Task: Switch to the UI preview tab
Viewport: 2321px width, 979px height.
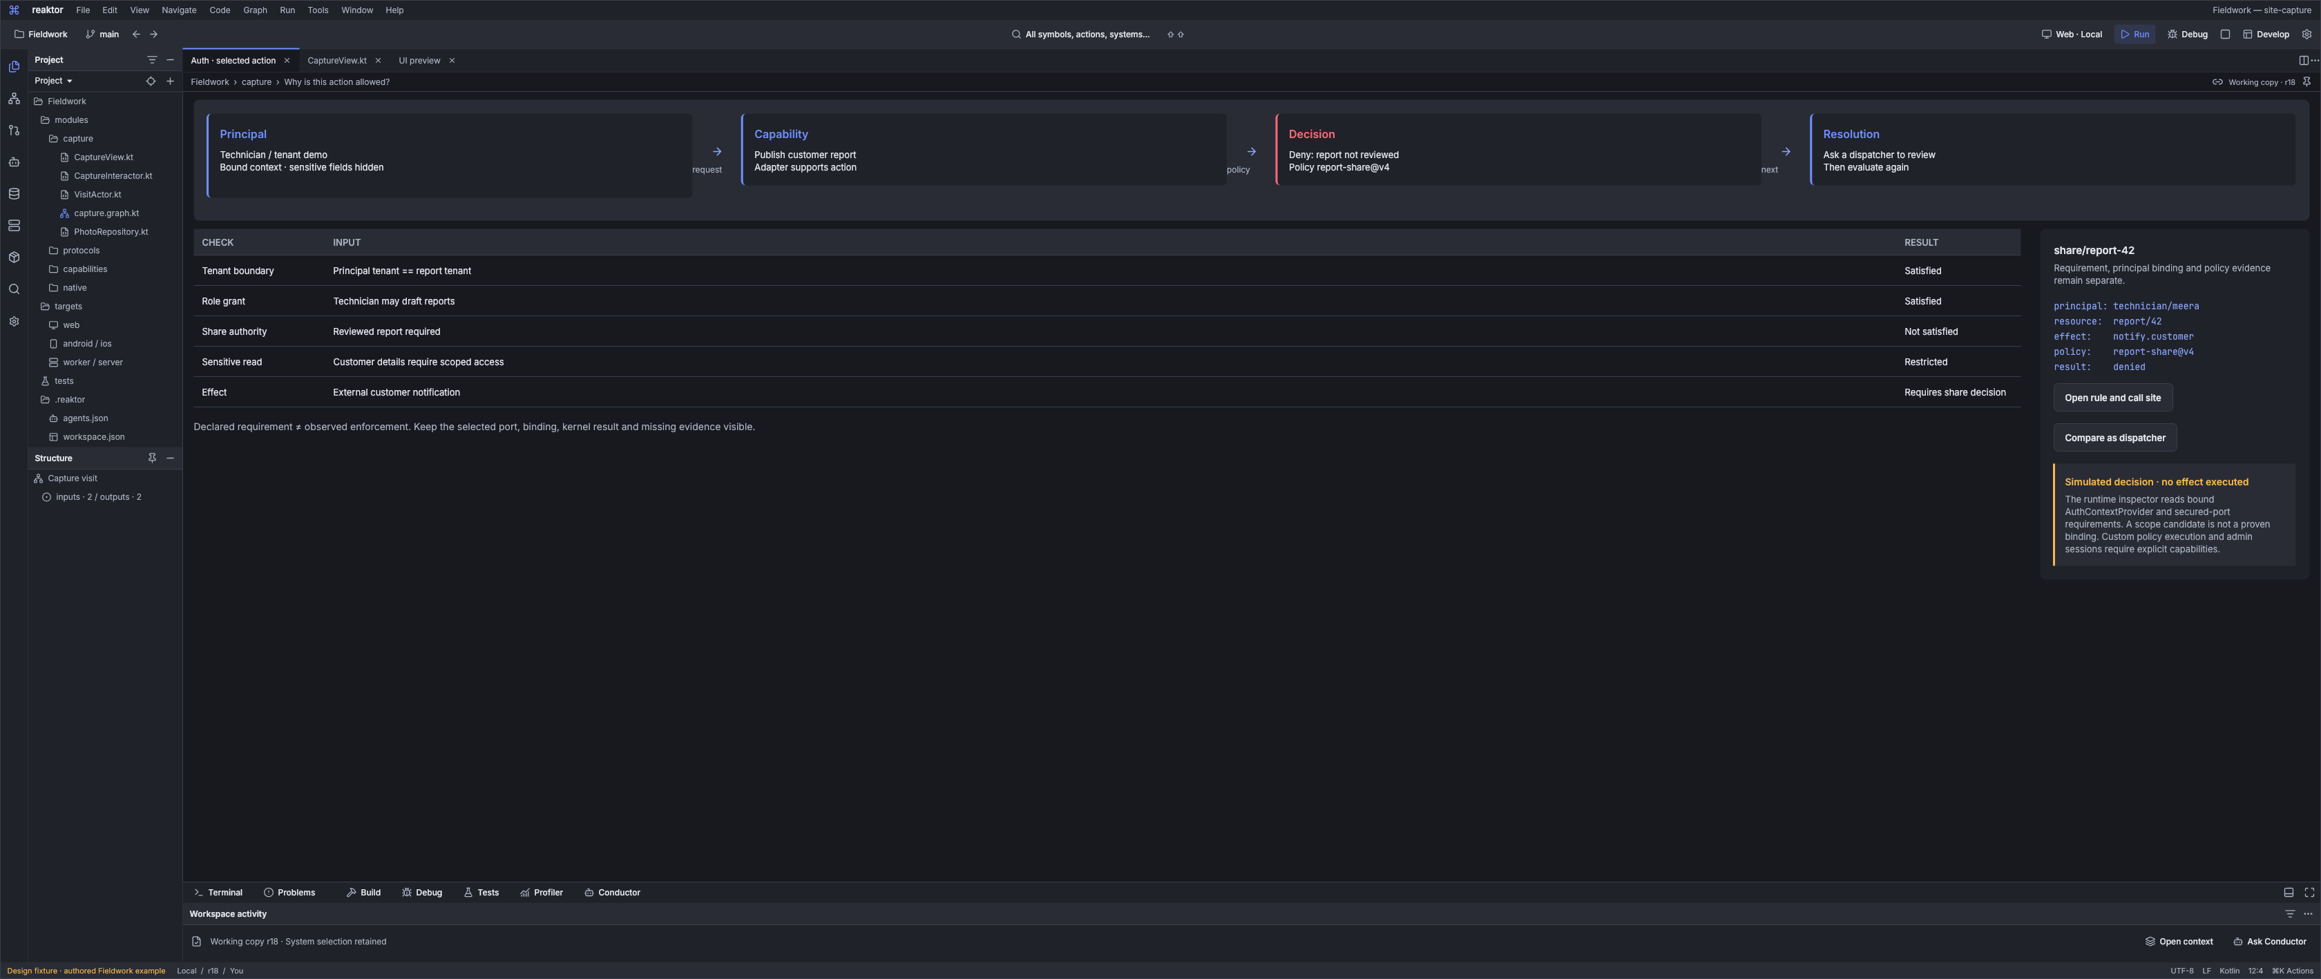Action: pyautogui.click(x=419, y=60)
